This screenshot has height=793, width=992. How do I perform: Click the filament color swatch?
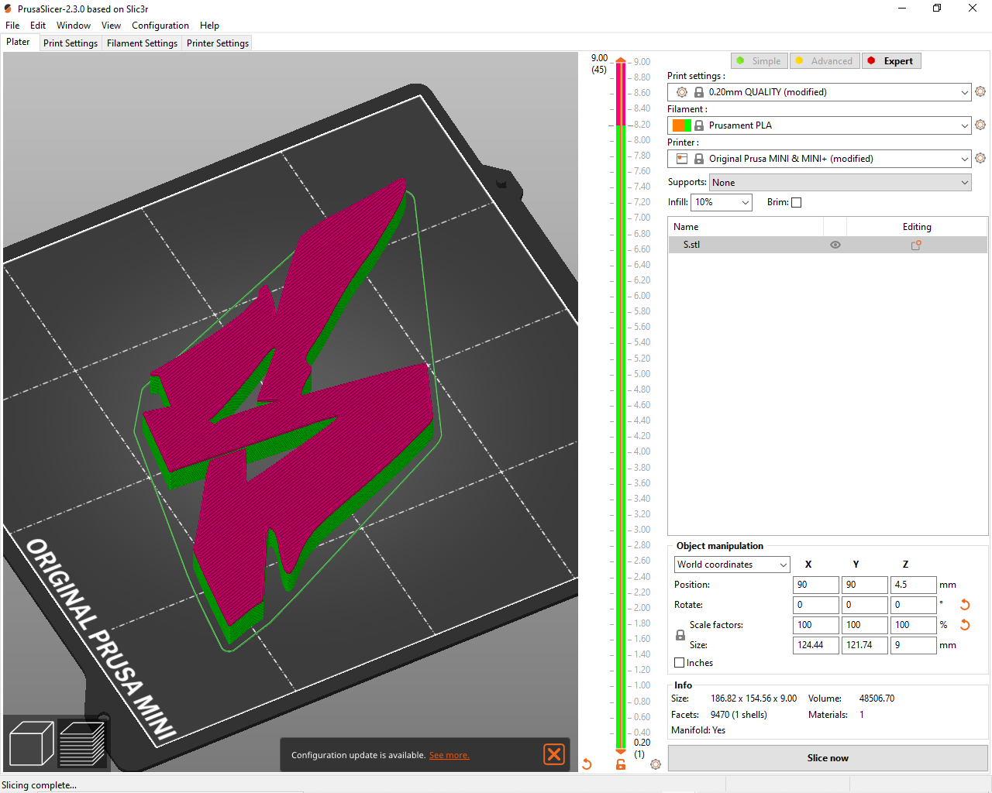click(682, 125)
